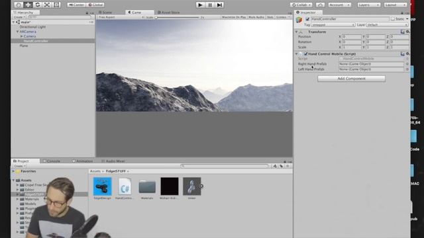
Task: Select the Rotate tool in the toolbar
Action: [x=38, y=5]
